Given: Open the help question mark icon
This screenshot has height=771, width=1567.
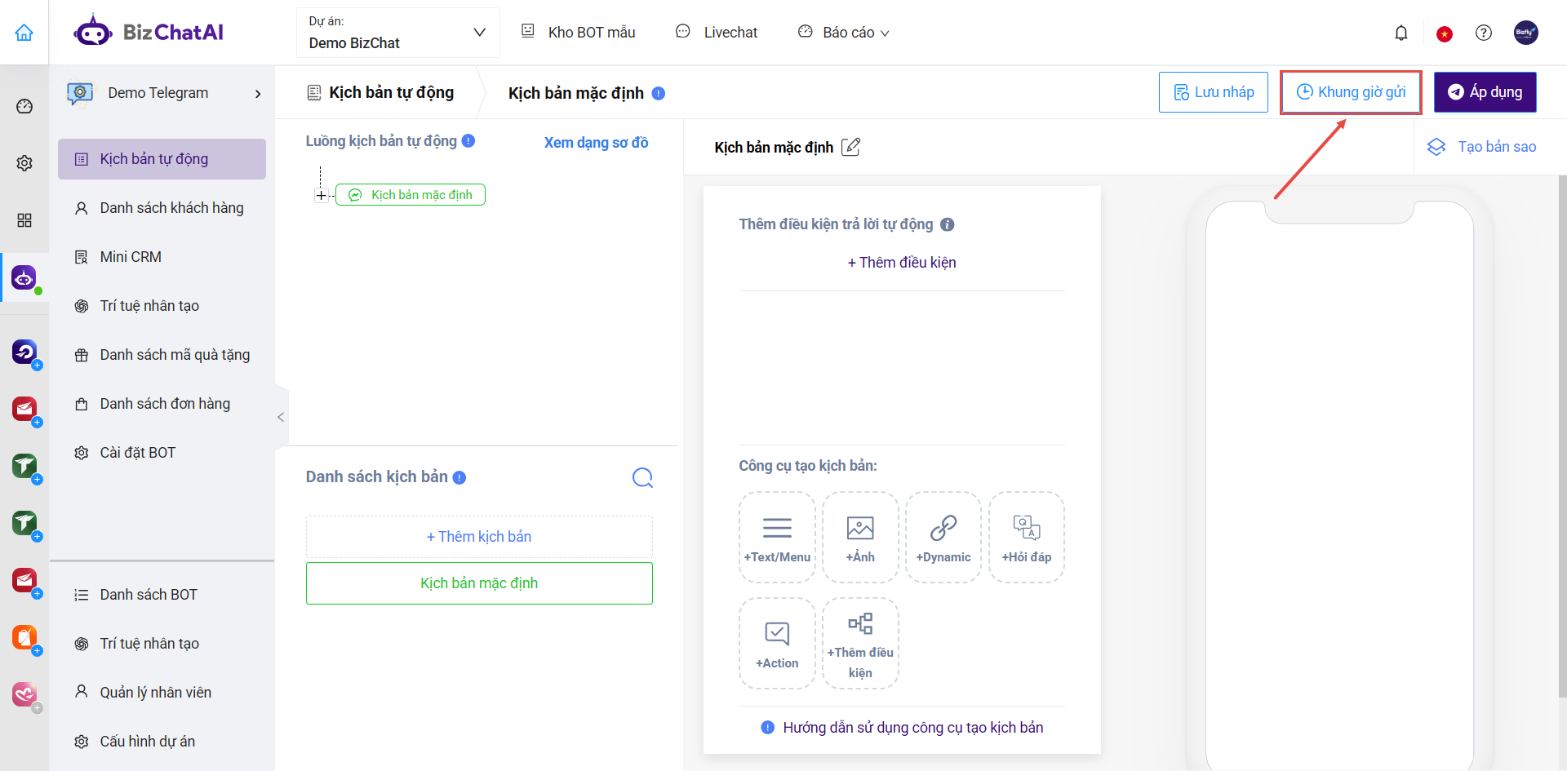Looking at the screenshot, I should click(x=1484, y=33).
